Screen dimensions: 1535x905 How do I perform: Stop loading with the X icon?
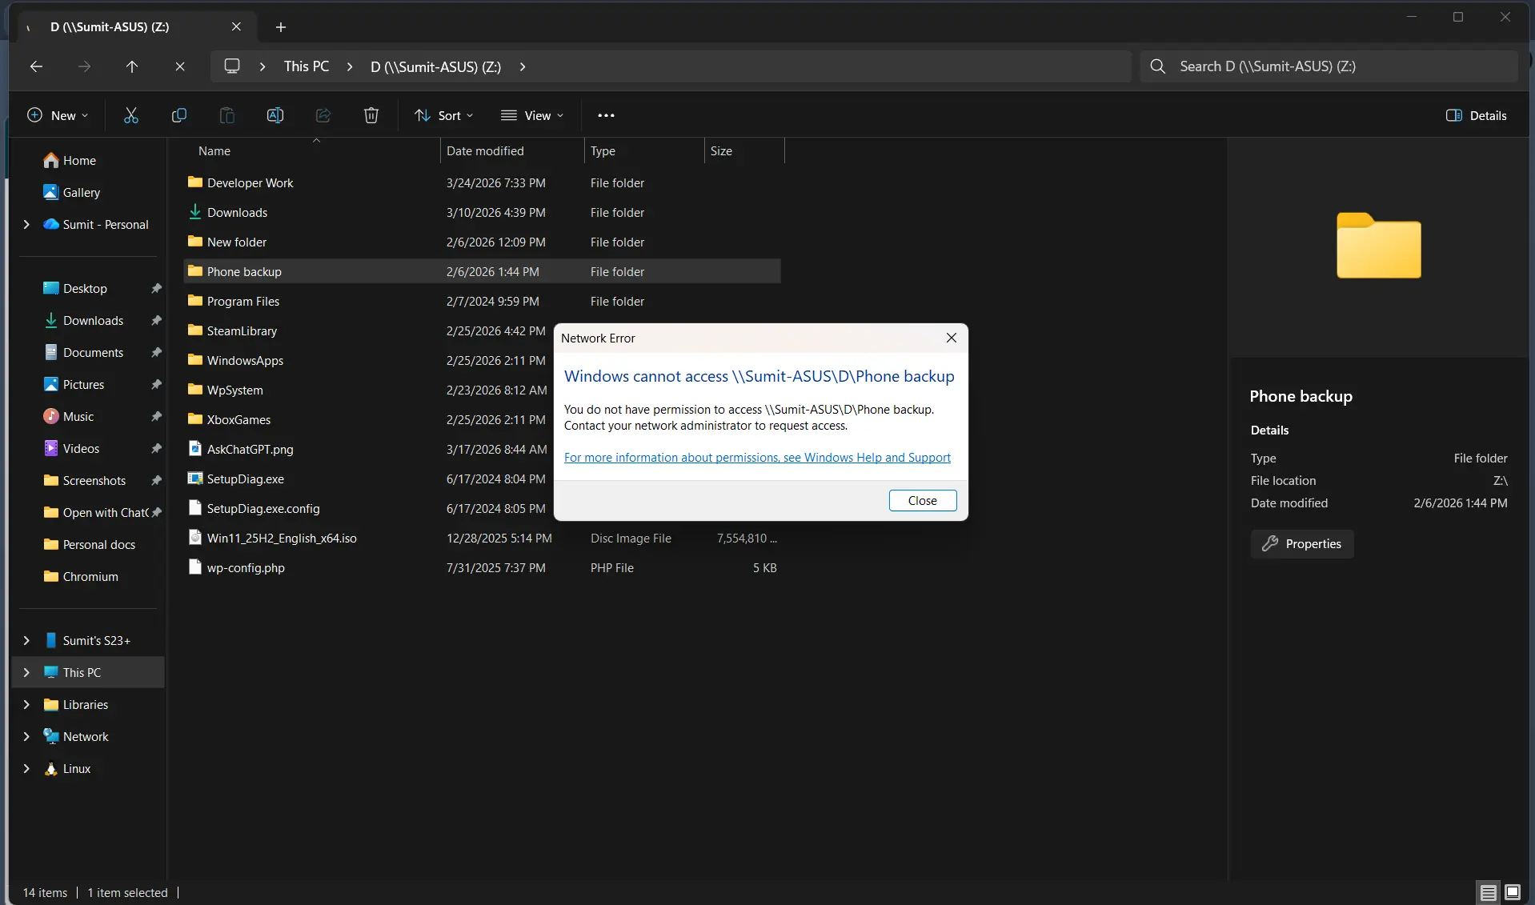[x=180, y=66]
